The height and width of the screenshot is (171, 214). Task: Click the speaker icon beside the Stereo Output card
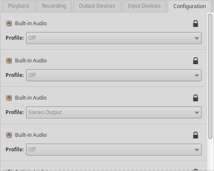tap(9, 98)
